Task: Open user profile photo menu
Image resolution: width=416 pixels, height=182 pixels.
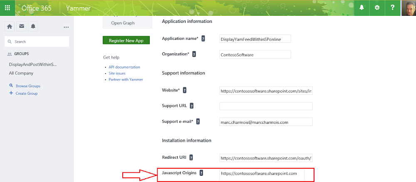Action: (409, 7)
